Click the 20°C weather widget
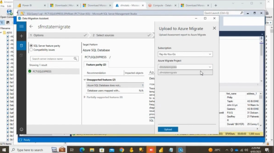The height and width of the screenshot is (153, 274). pyautogui.click(x=215, y=150)
